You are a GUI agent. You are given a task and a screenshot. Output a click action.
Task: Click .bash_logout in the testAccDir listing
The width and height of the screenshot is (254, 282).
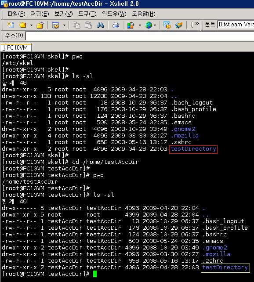(x=223, y=221)
